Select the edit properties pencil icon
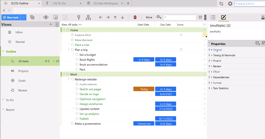This screenshot has height=139, width=265. click(224, 17)
